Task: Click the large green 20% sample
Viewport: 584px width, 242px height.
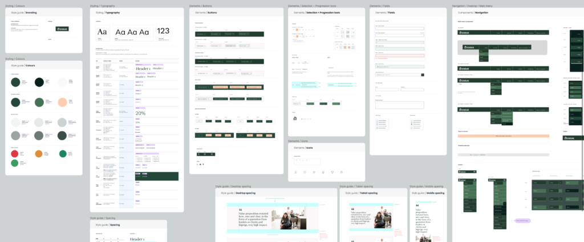Action: click(140, 113)
